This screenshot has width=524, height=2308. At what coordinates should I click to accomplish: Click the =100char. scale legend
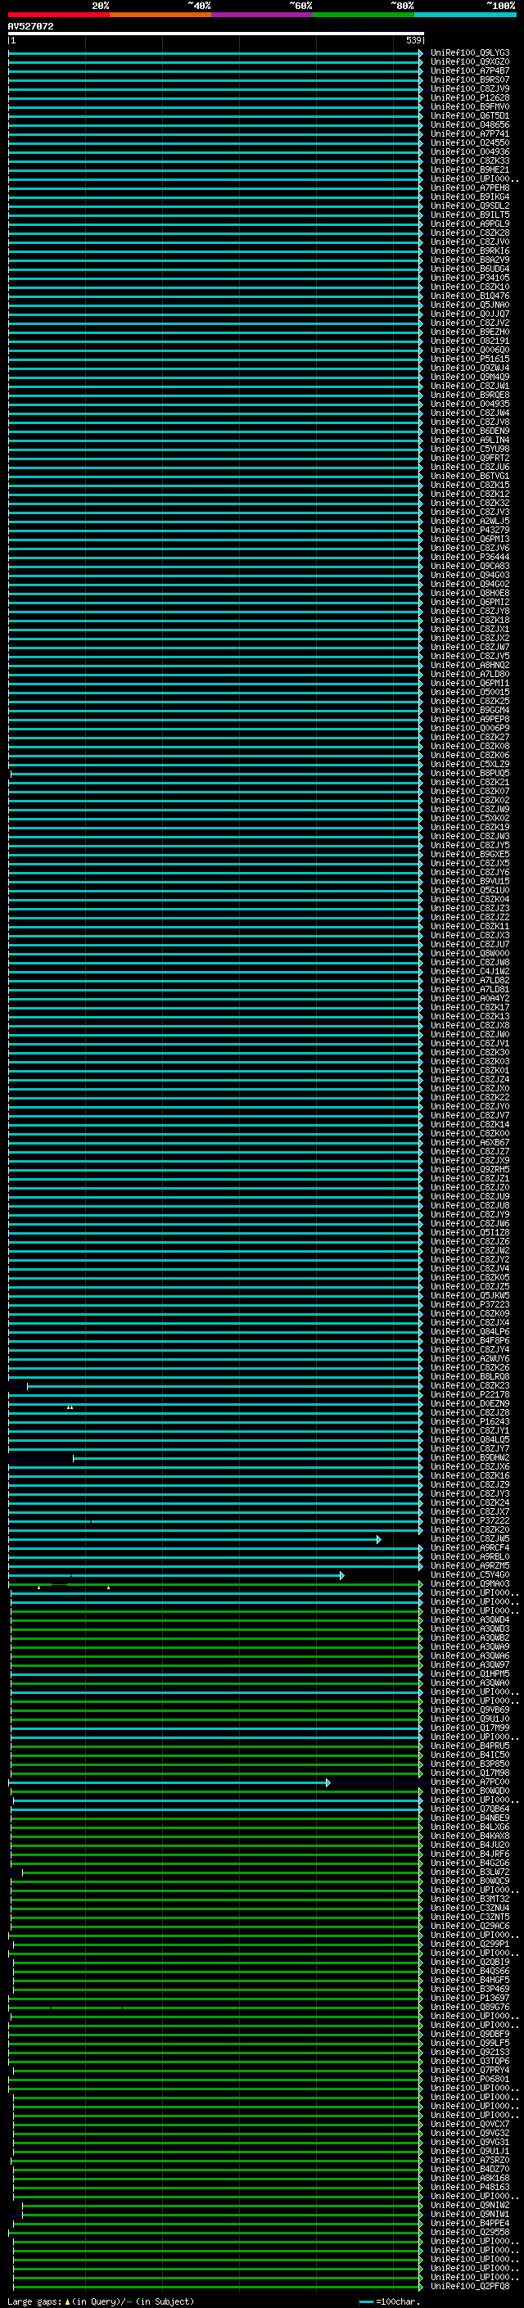point(391,2301)
